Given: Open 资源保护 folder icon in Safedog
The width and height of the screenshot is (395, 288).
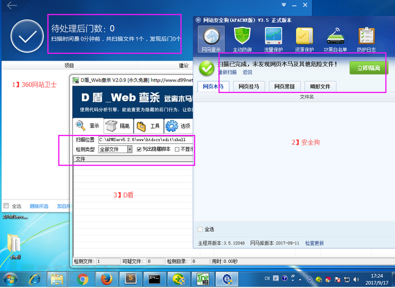Looking at the screenshot, I should [x=305, y=39].
